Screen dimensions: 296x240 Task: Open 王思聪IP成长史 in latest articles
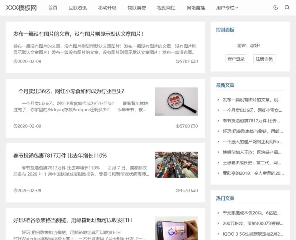coord(253,163)
